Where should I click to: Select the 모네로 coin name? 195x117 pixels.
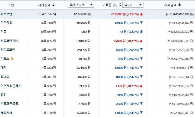pyautogui.click(x=5, y=77)
